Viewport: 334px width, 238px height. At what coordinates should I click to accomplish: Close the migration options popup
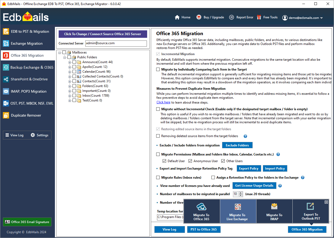[x=326, y=202]
